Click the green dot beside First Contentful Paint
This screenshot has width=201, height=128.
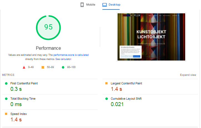pyautogui.click(x=6, y=84)
